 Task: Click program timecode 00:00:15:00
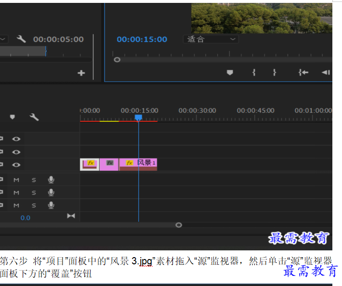pyautogui.click(x=142, y=39)
